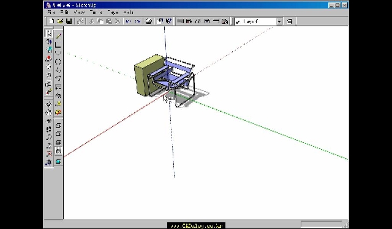Save the model with the floppy icon

point(69,21)
